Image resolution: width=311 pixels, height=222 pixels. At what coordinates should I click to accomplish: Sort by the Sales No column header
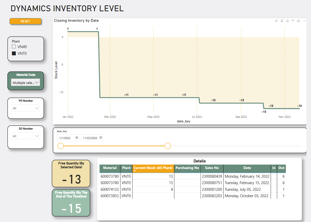pos(212,168)
